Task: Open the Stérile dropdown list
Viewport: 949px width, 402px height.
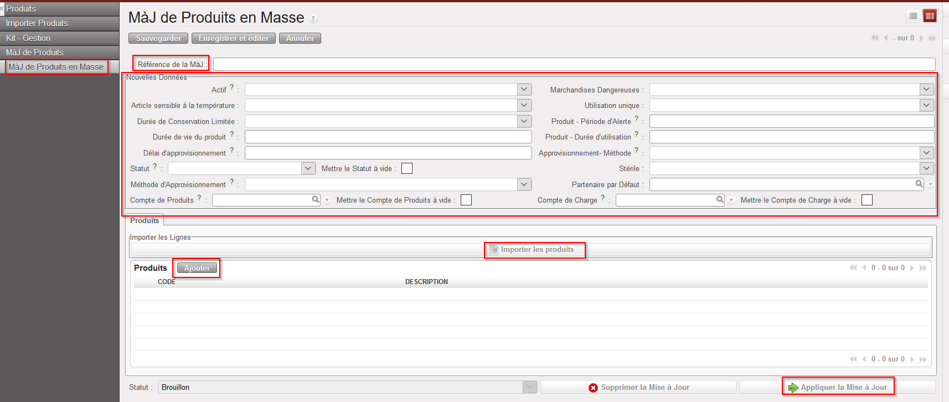Action: pyautogui.click(x=927, y=168)
